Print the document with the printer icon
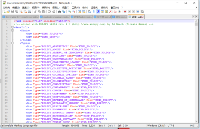The height and width of the screenshot is (129, 200). point(29,12)
